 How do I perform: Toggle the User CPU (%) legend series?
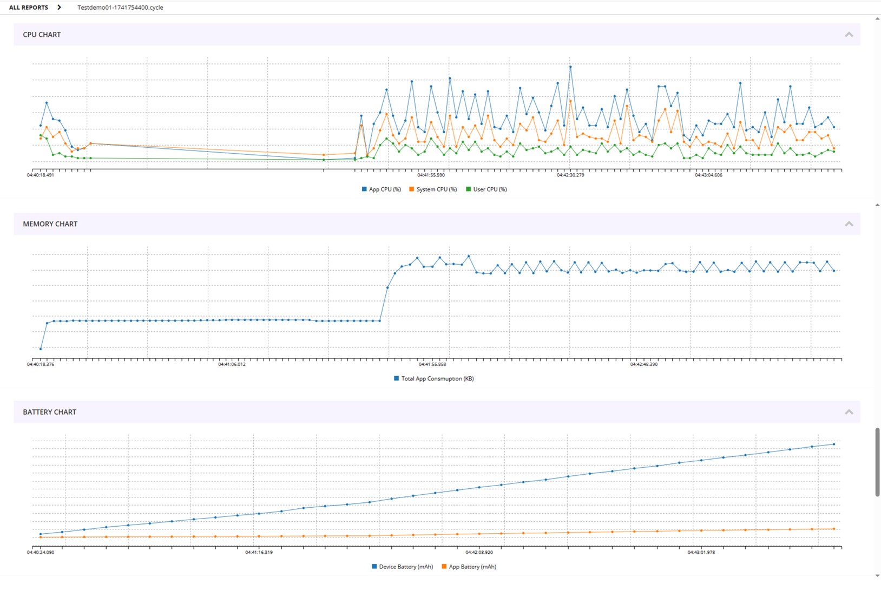pyautogui.click(x=486, y=189)
